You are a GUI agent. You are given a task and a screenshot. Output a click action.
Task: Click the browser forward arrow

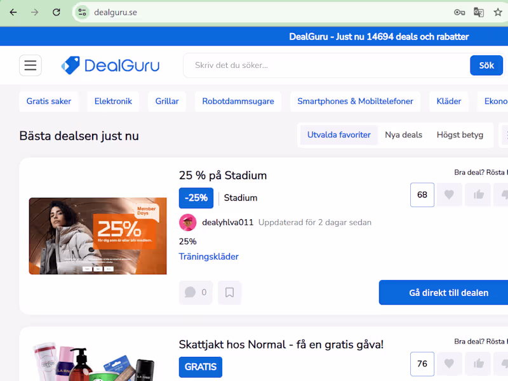click(x=35, y=12)
